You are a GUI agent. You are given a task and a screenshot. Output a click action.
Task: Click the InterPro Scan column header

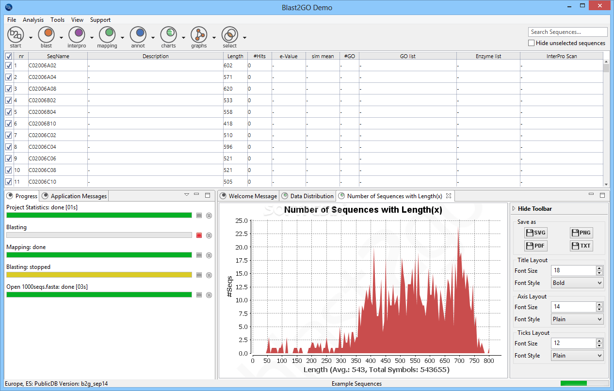click(562, 56)
